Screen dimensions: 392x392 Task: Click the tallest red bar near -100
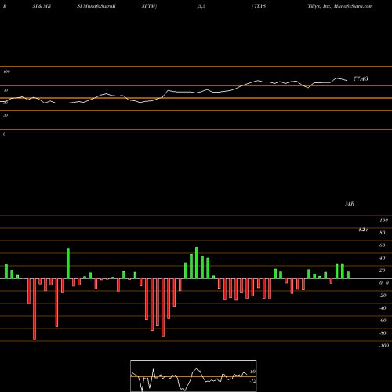(x=34, y=309)
